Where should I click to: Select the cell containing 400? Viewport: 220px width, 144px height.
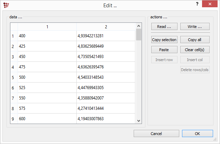(47, 36)
